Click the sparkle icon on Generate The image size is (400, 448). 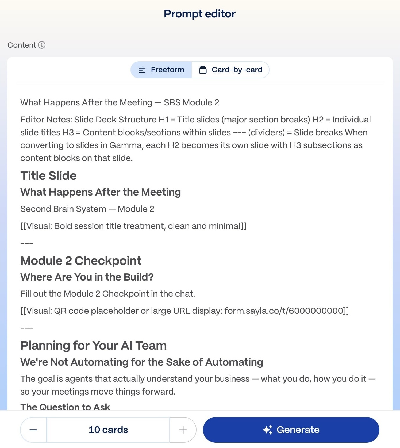268,430
